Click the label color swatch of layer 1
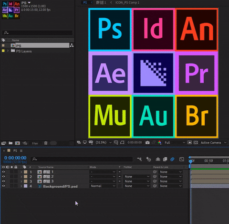The width and height of the screenshot is (229, 224). tap(26, 172)
